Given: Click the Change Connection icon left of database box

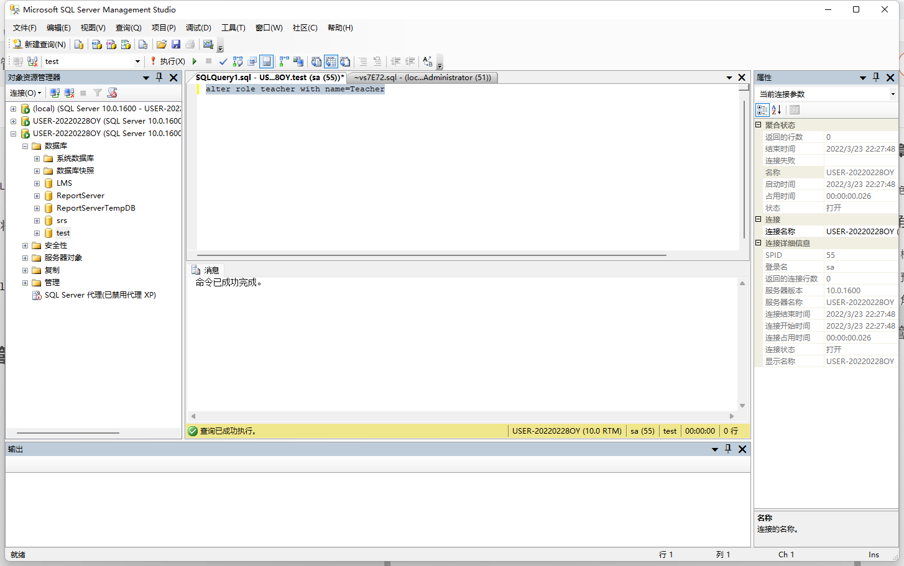Looking at the screenshot, I should pos(32,62).
